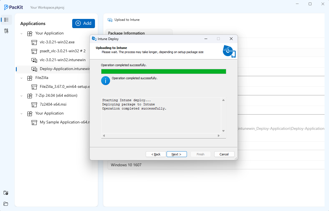
Task: Click the 7z2404-x64.msi file icon
Action: click(x=34, y=105)
